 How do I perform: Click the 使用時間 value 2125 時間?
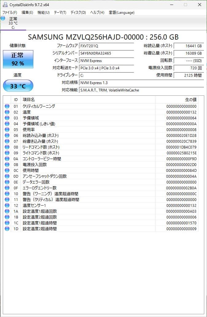(189, 75)
